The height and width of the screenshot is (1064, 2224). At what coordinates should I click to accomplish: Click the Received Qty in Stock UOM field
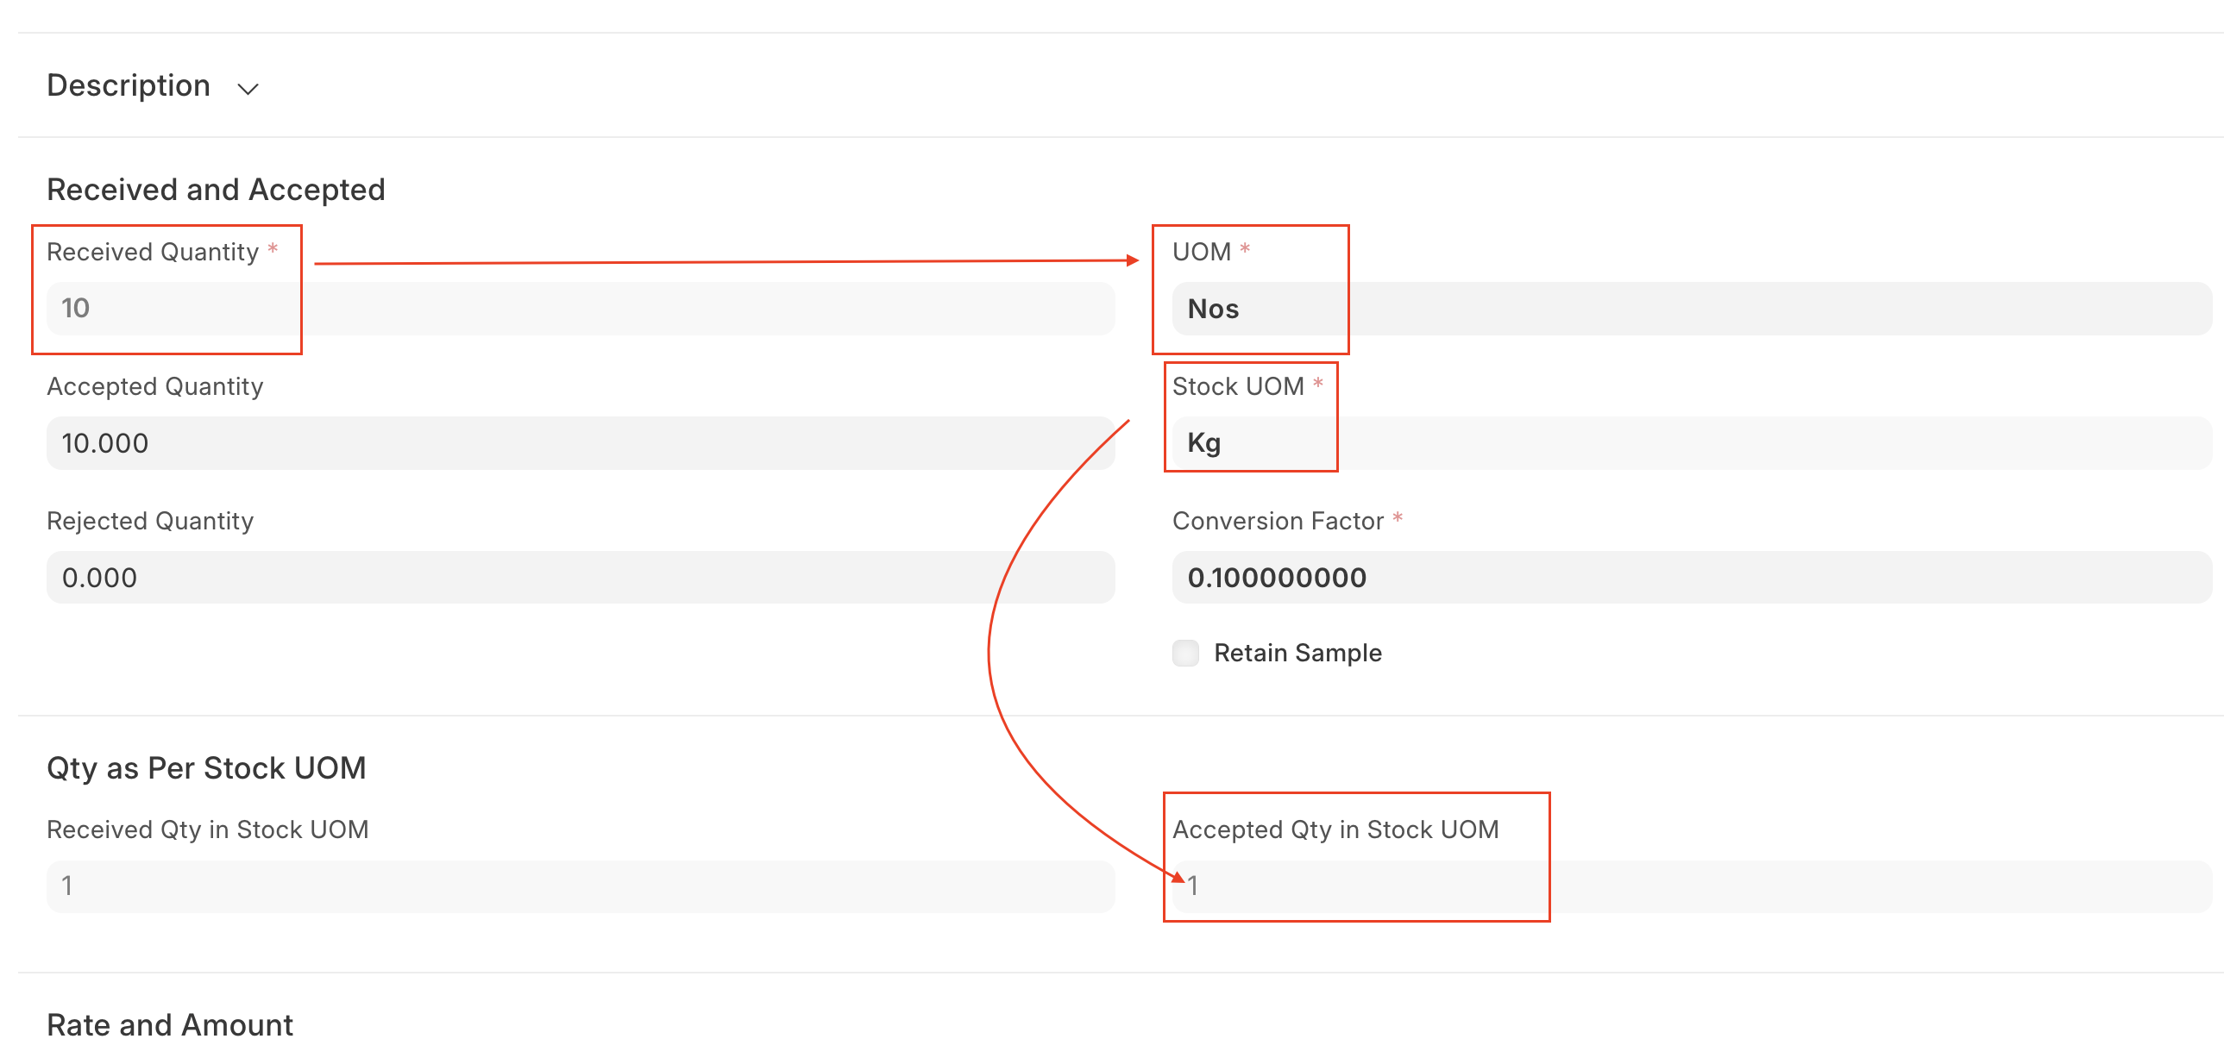[581, 886]
